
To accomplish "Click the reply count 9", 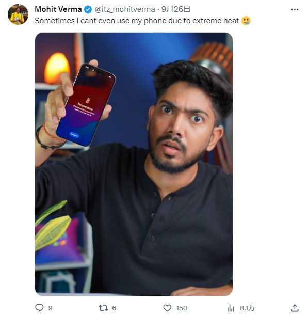I will [51, 308].
